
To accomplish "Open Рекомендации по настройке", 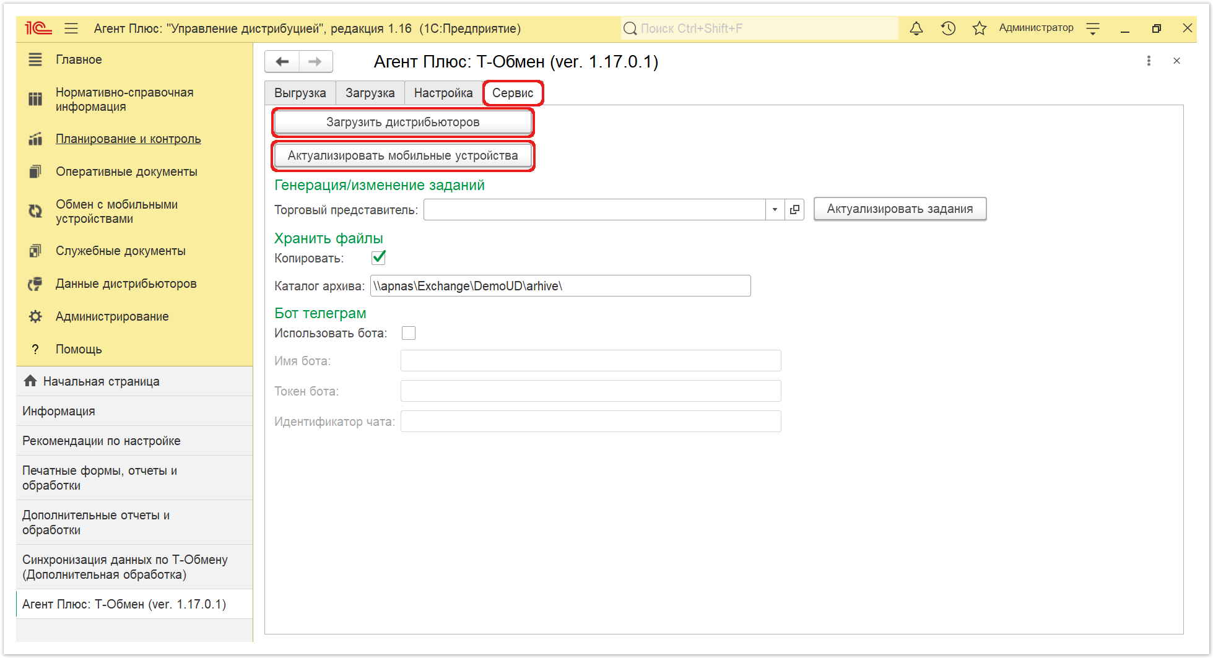I will (x=134, y=441).
